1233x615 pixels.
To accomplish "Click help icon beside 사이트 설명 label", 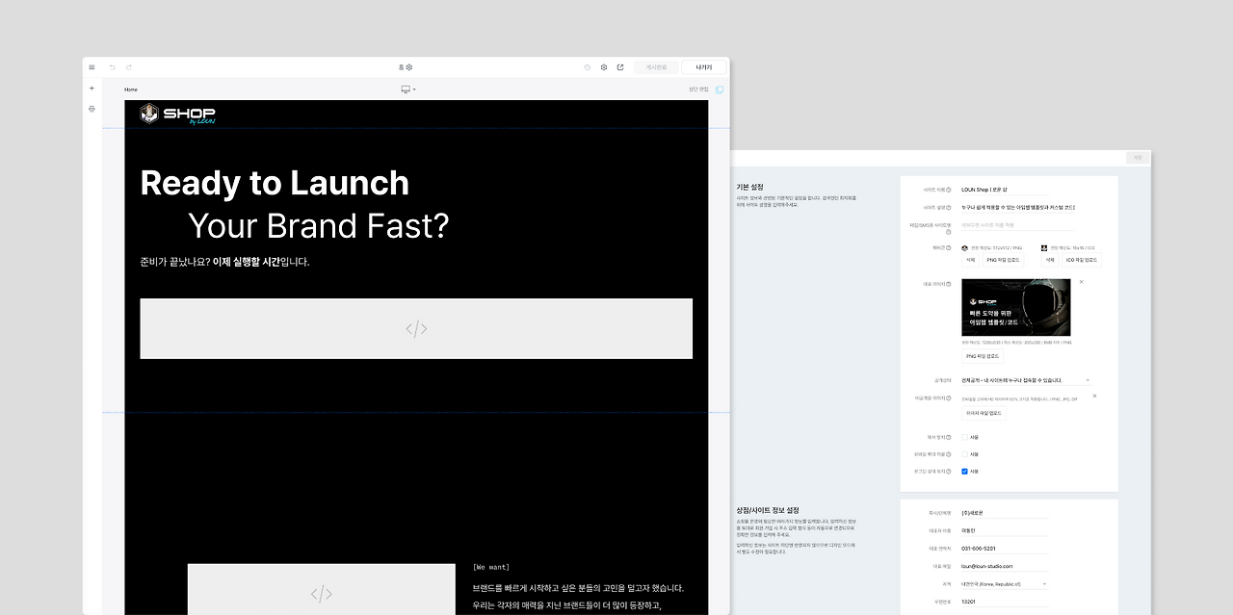I will click(x=949, y=207).
